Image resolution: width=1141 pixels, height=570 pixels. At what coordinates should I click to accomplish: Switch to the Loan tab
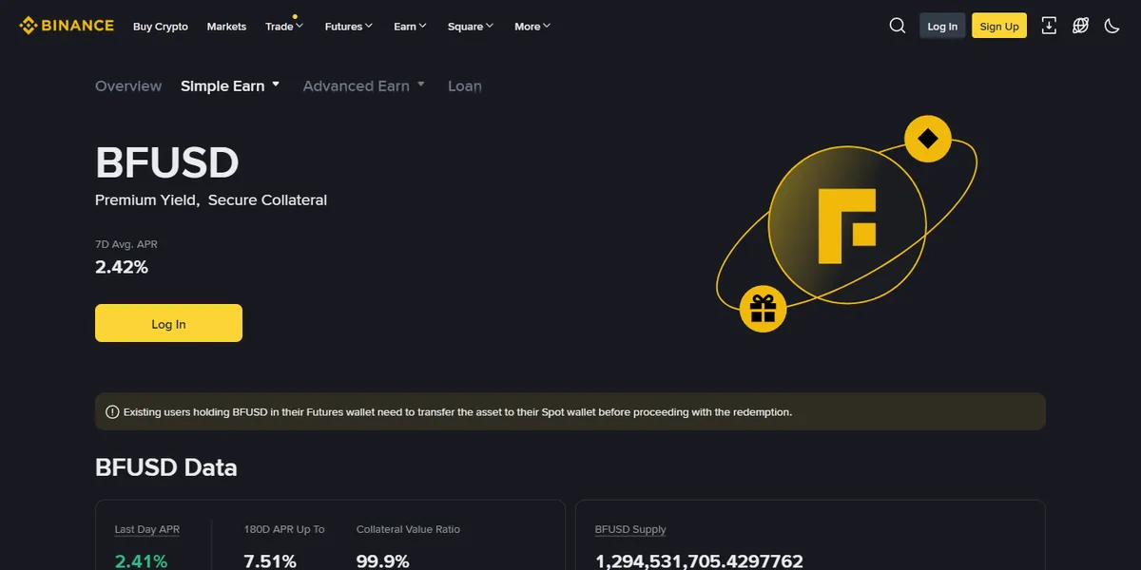(x=465, y=85)
